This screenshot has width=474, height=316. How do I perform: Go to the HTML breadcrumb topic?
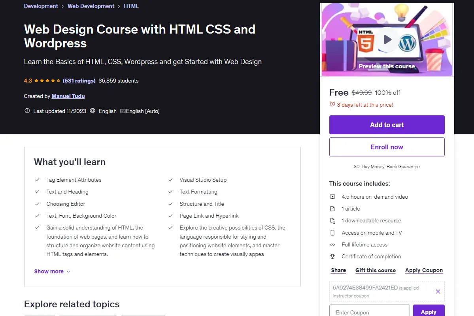[x=131, y=6]
